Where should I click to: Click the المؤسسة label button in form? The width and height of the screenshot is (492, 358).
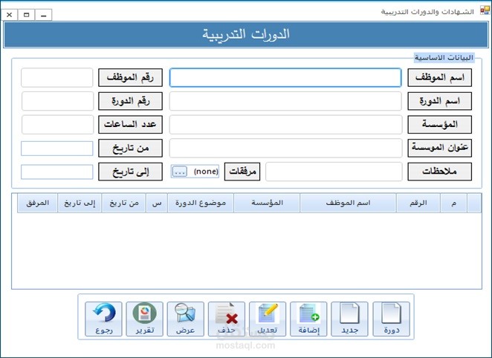coord(439,125)
